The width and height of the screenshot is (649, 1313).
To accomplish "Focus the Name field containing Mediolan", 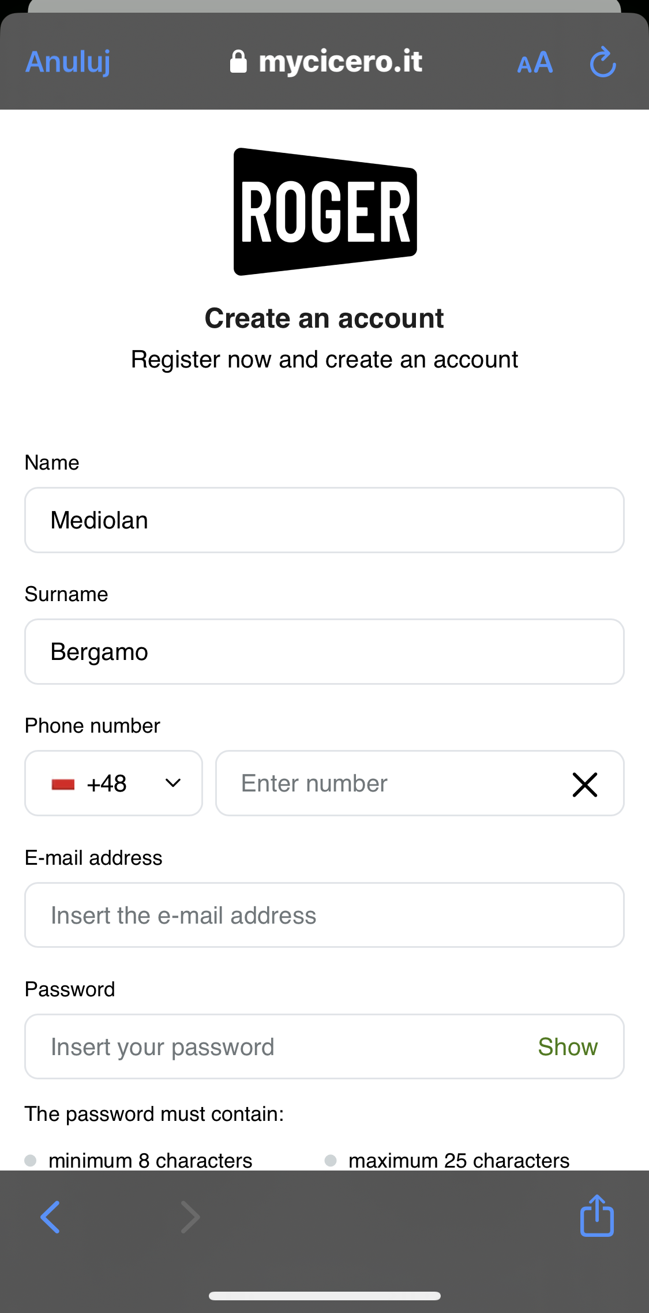I will click(x=324, y=520).
